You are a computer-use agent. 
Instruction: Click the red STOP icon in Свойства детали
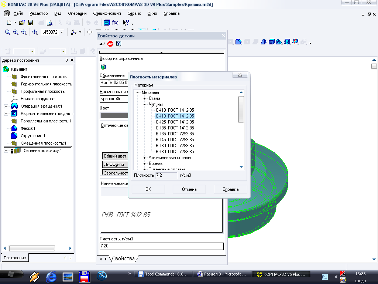pyautogui.click(x=110, y=44)
